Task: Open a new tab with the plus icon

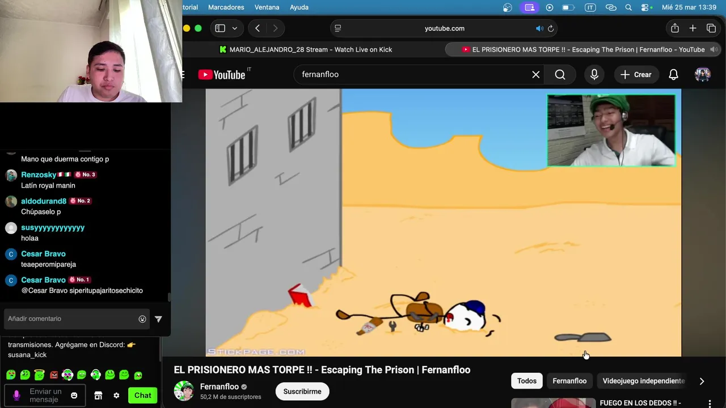Action: 693,28
